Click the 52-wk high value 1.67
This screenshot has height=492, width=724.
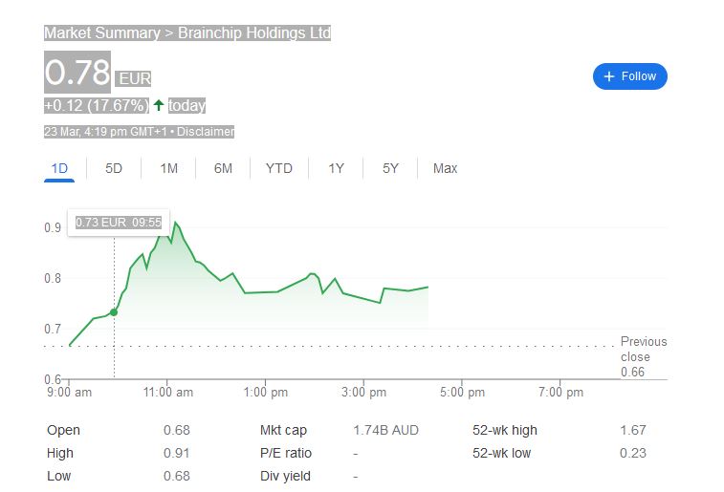click(632, 430)
